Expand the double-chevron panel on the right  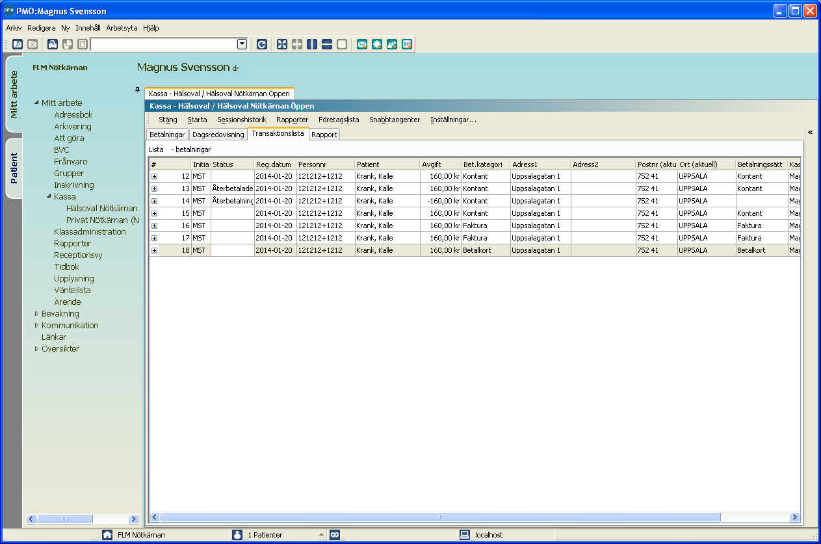point(811,132)
